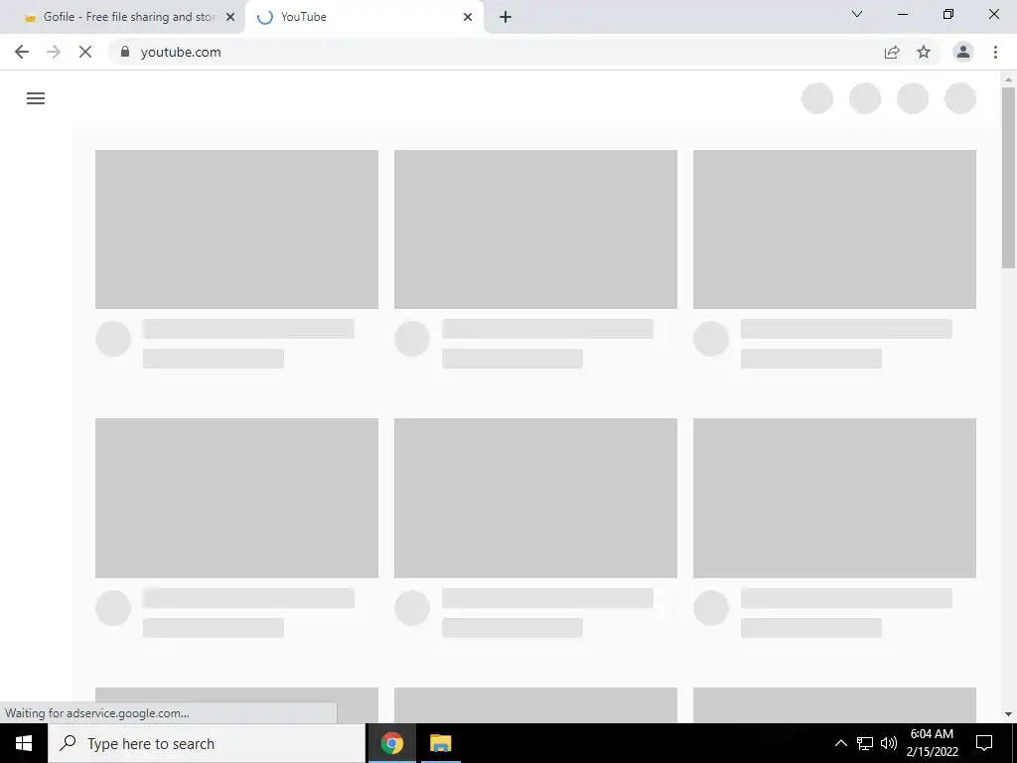Bookmark this tab with the star
Viewport: 1017px width, 763px height.
coord(924,52)
